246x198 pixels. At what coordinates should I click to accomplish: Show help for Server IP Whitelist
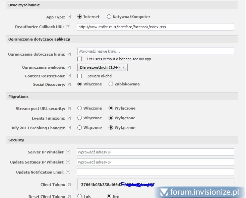tap(69, 152)
